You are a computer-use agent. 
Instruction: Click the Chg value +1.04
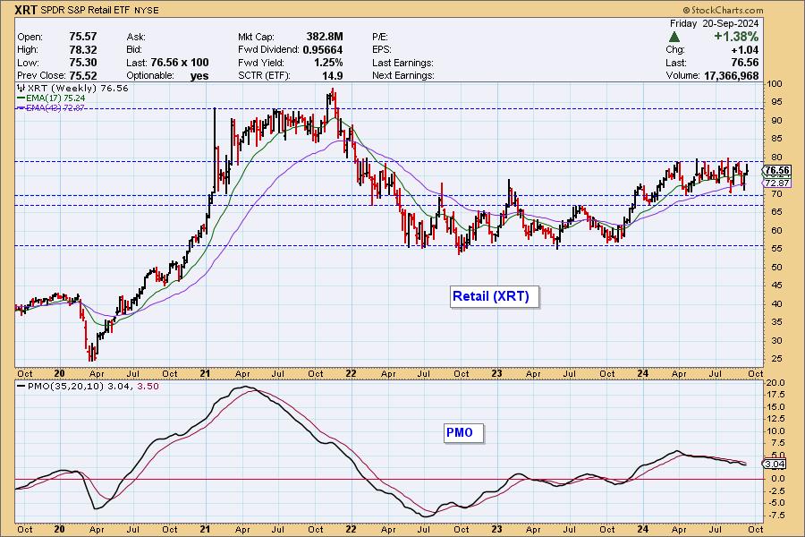(x=744, y=50)
